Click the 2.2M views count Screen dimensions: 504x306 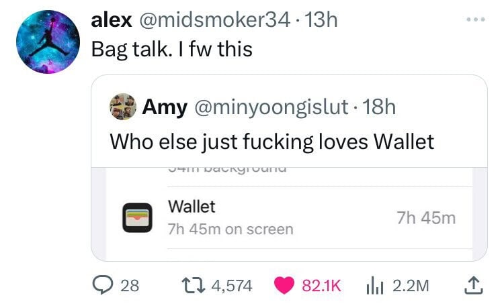[411, 285]
